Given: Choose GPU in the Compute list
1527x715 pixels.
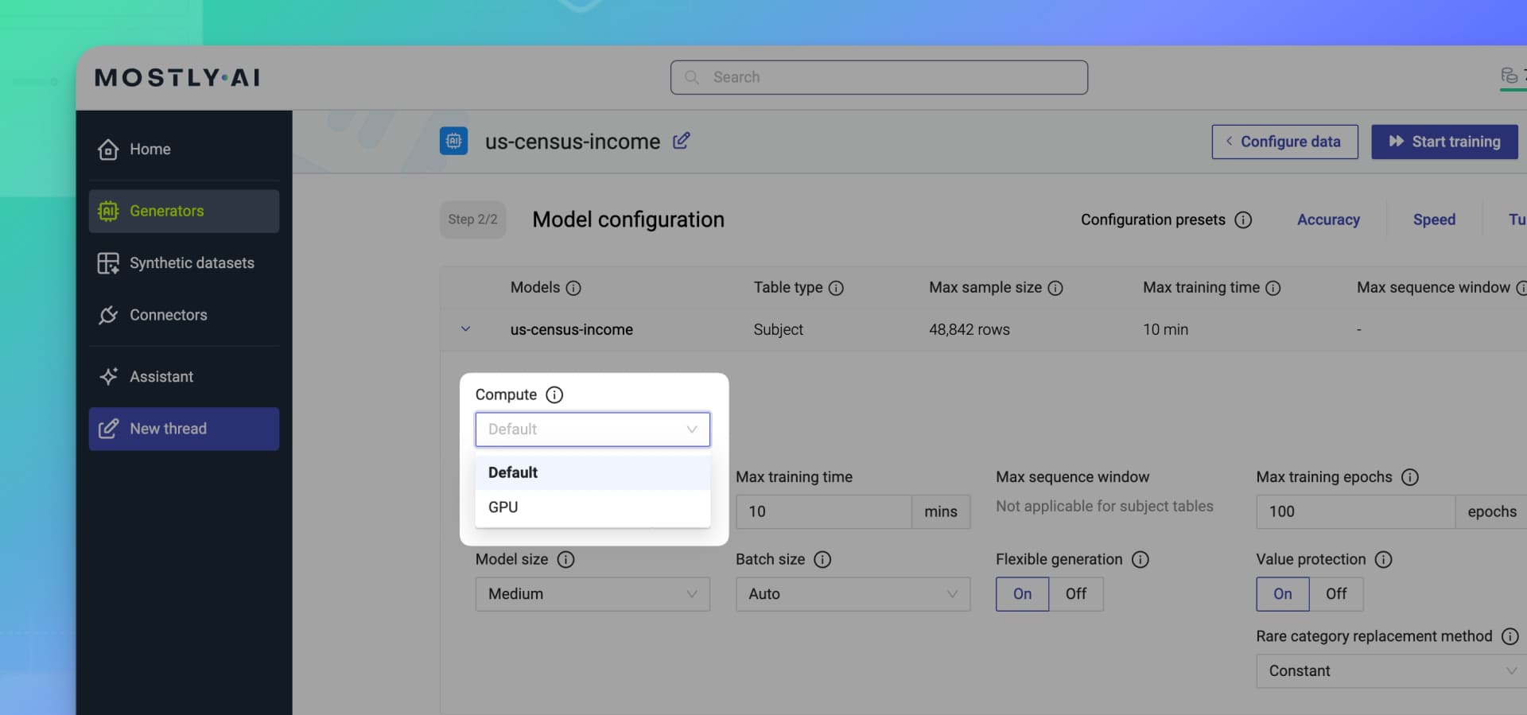Looking at the screenshot, I should pos(593,507).
